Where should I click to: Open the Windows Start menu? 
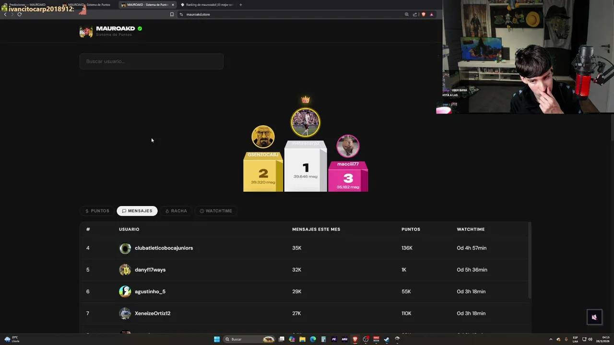pos(217,339)
